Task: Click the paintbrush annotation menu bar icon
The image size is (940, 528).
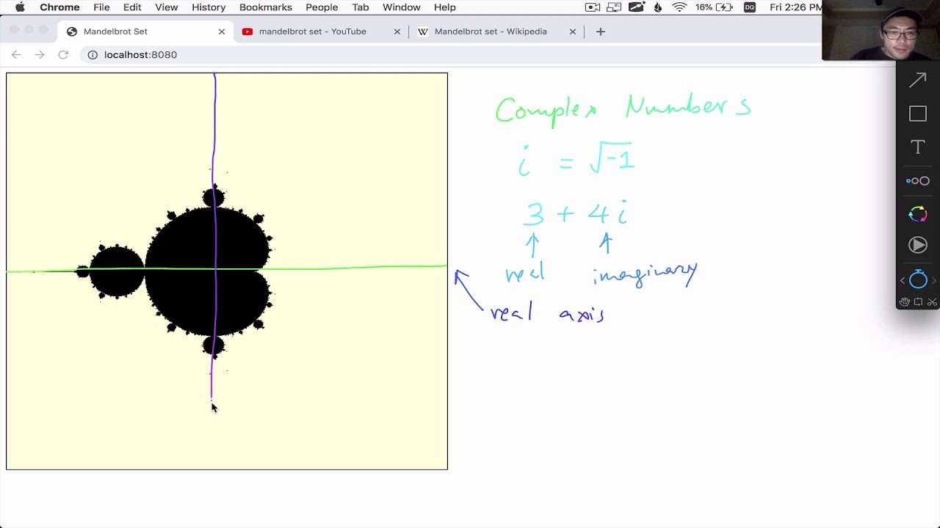Action: 637,7
